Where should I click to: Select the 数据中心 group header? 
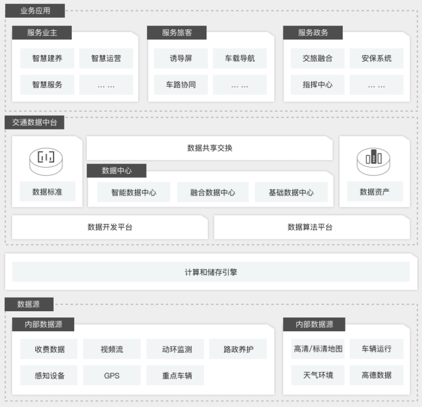pyautogui.click(x=116, y=170)
